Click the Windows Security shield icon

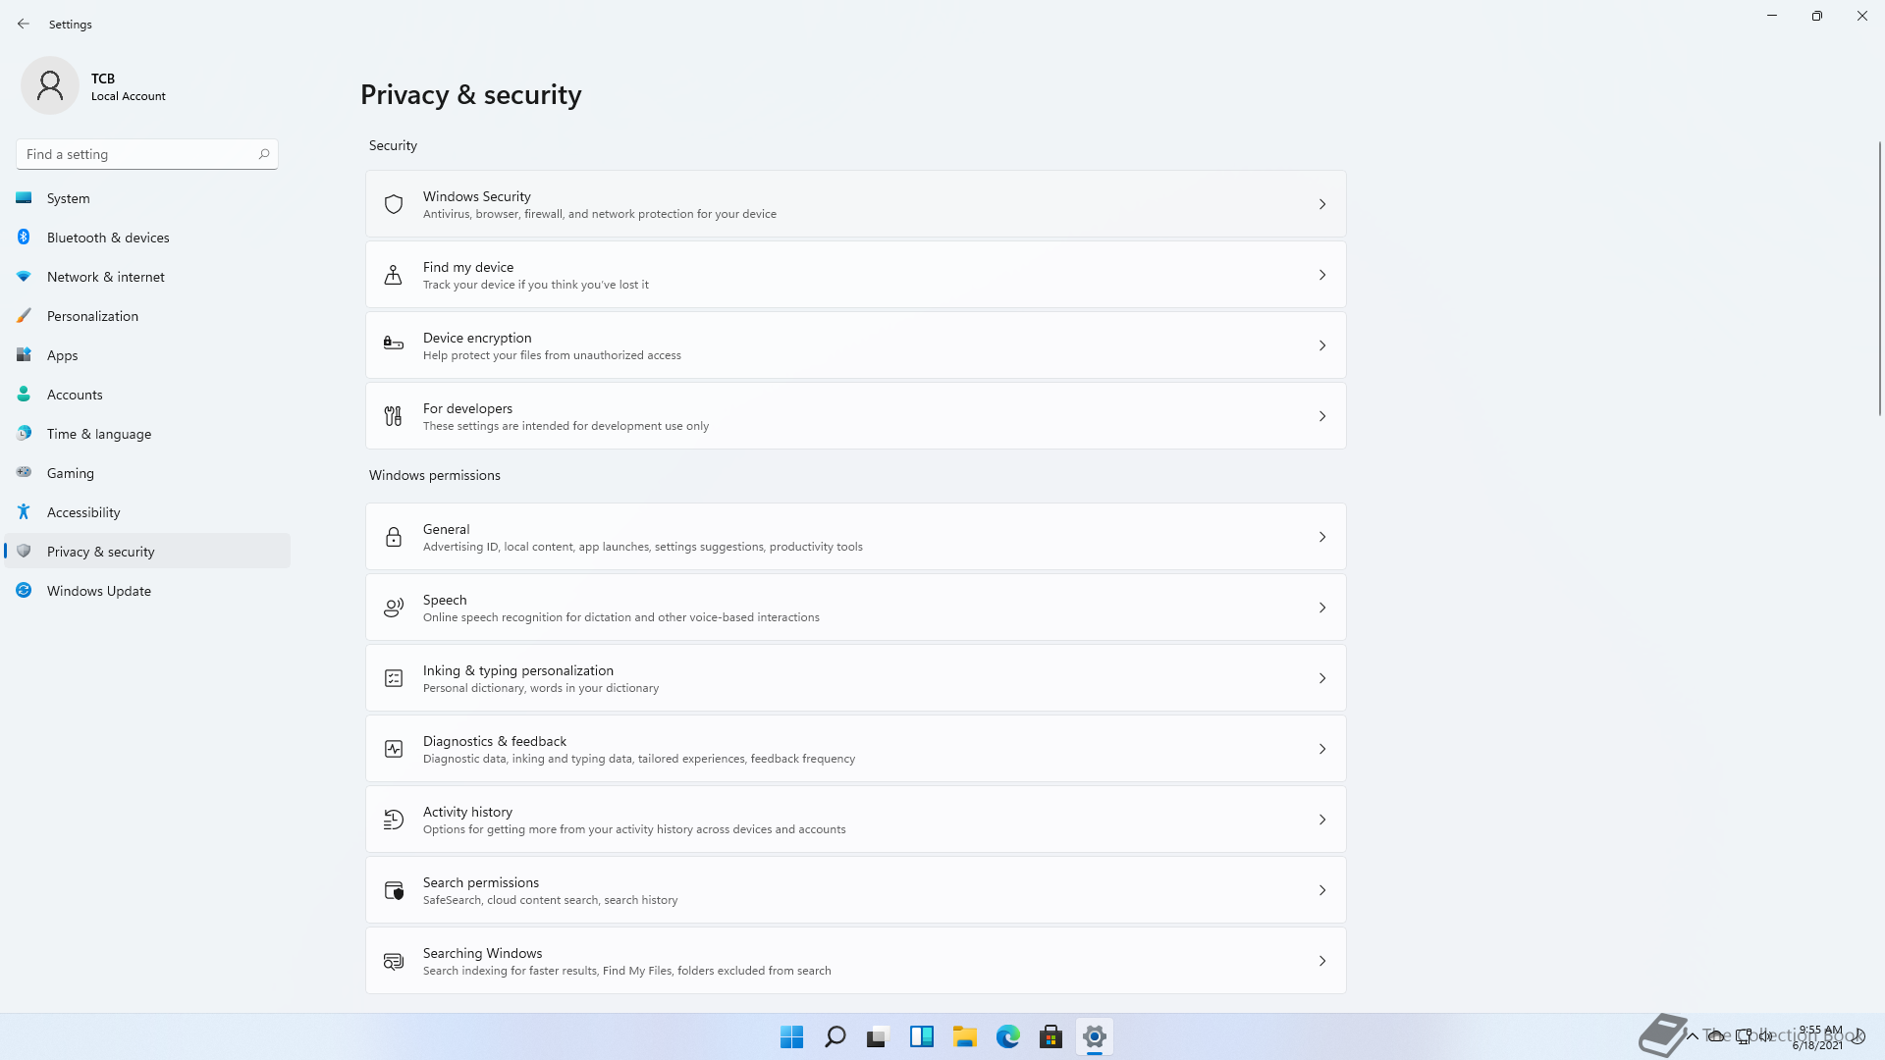point(394,204)
